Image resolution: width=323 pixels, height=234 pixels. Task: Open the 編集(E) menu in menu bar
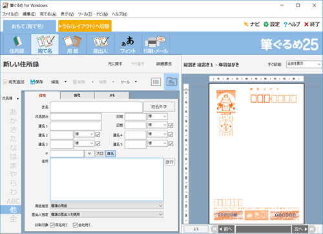point(29,14)
